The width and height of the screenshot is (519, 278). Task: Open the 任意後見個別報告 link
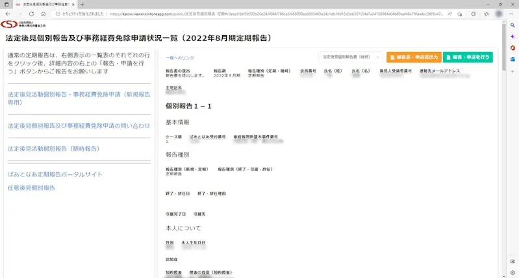pyautogui.click(x=31, y=188)
